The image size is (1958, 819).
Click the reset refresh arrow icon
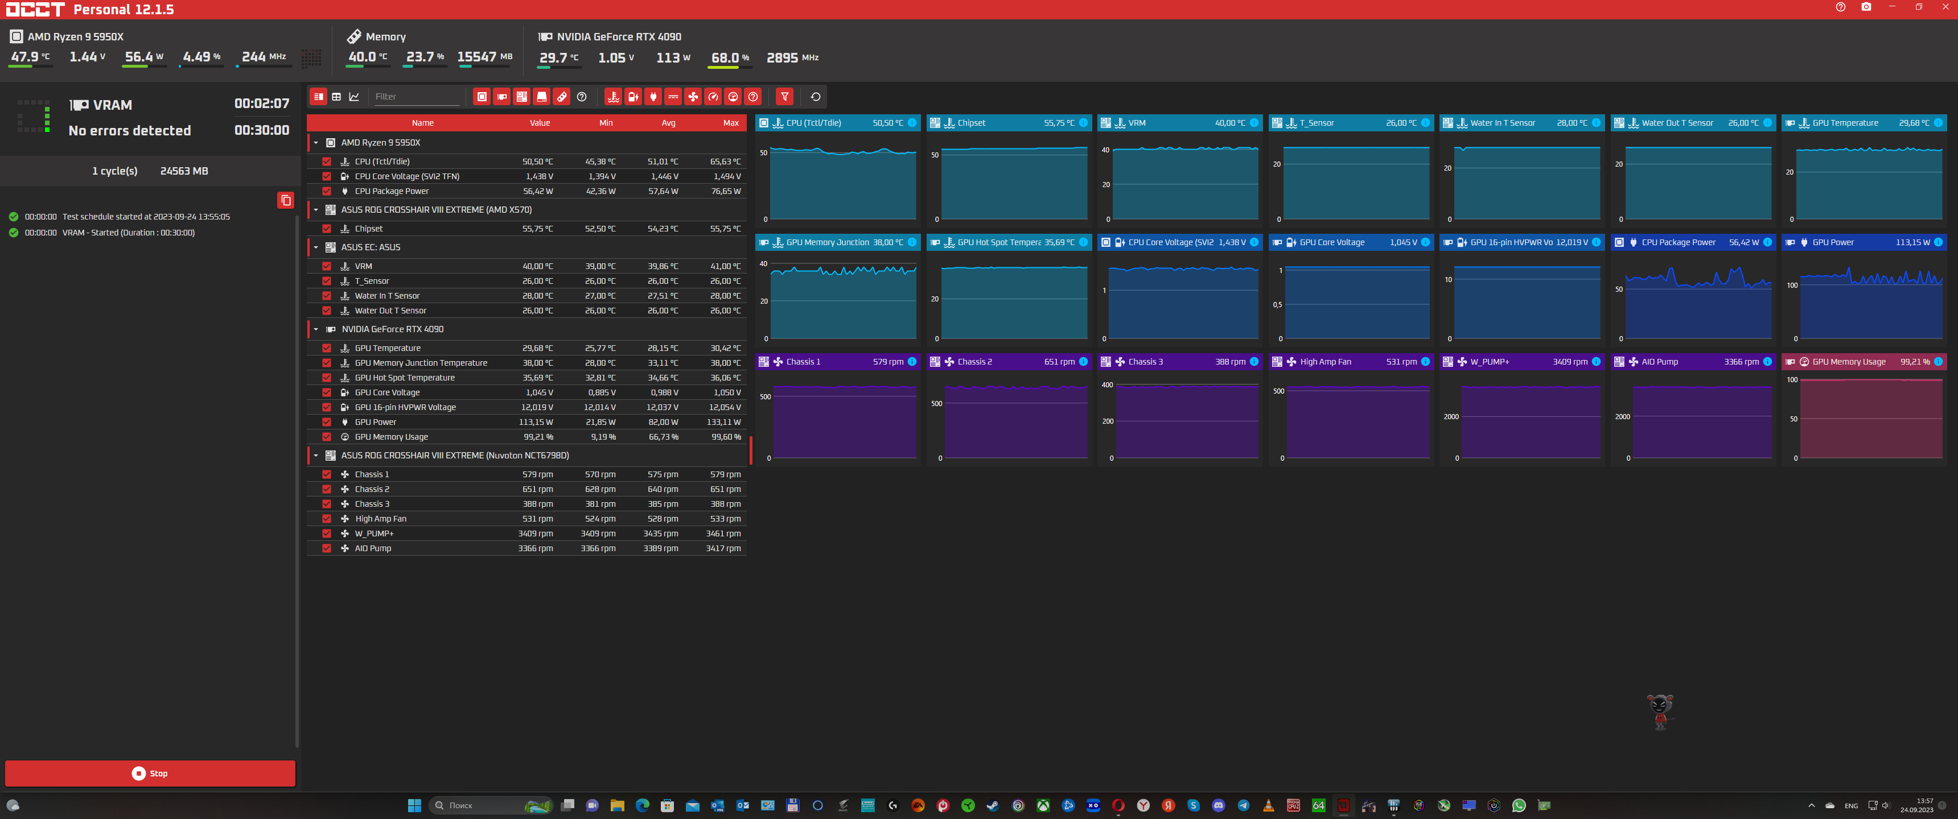point(816,97)
